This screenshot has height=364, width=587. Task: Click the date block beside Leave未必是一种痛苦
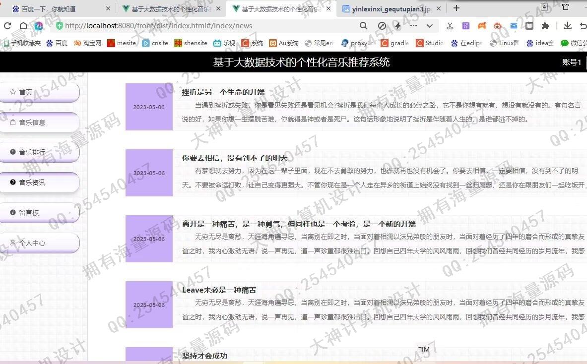point(149,305)
